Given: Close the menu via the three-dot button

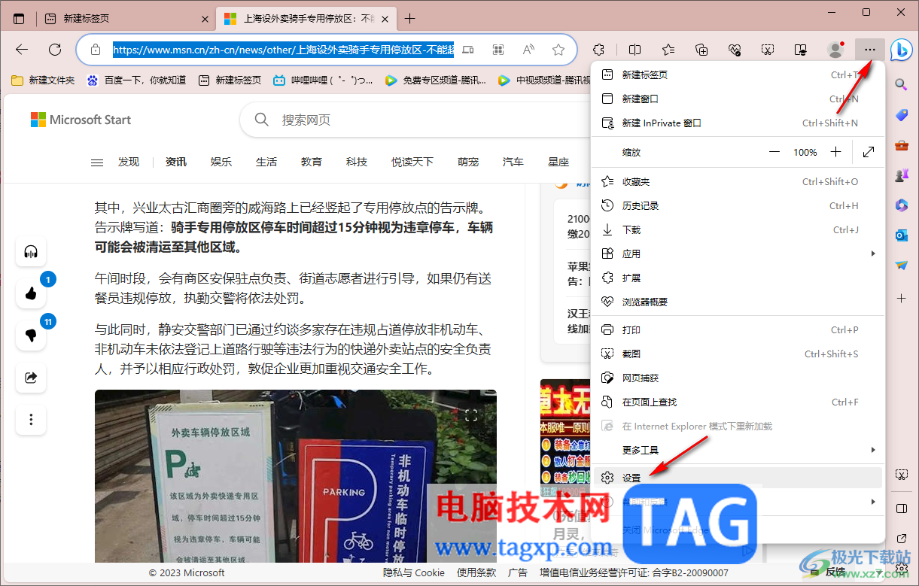Looking at the screenshot, I should (x=870, y=50).
